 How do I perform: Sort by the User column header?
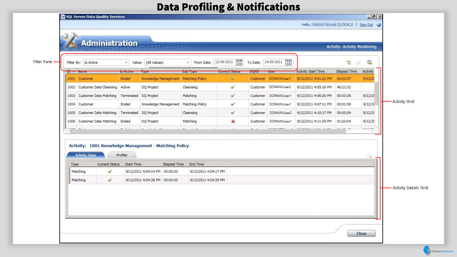tap(271, 71)
